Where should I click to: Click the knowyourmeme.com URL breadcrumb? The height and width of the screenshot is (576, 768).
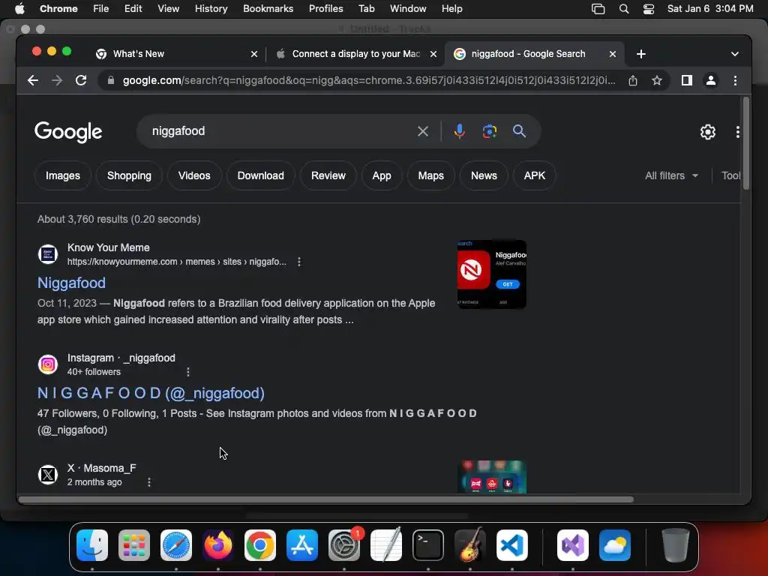coord(177,262)
